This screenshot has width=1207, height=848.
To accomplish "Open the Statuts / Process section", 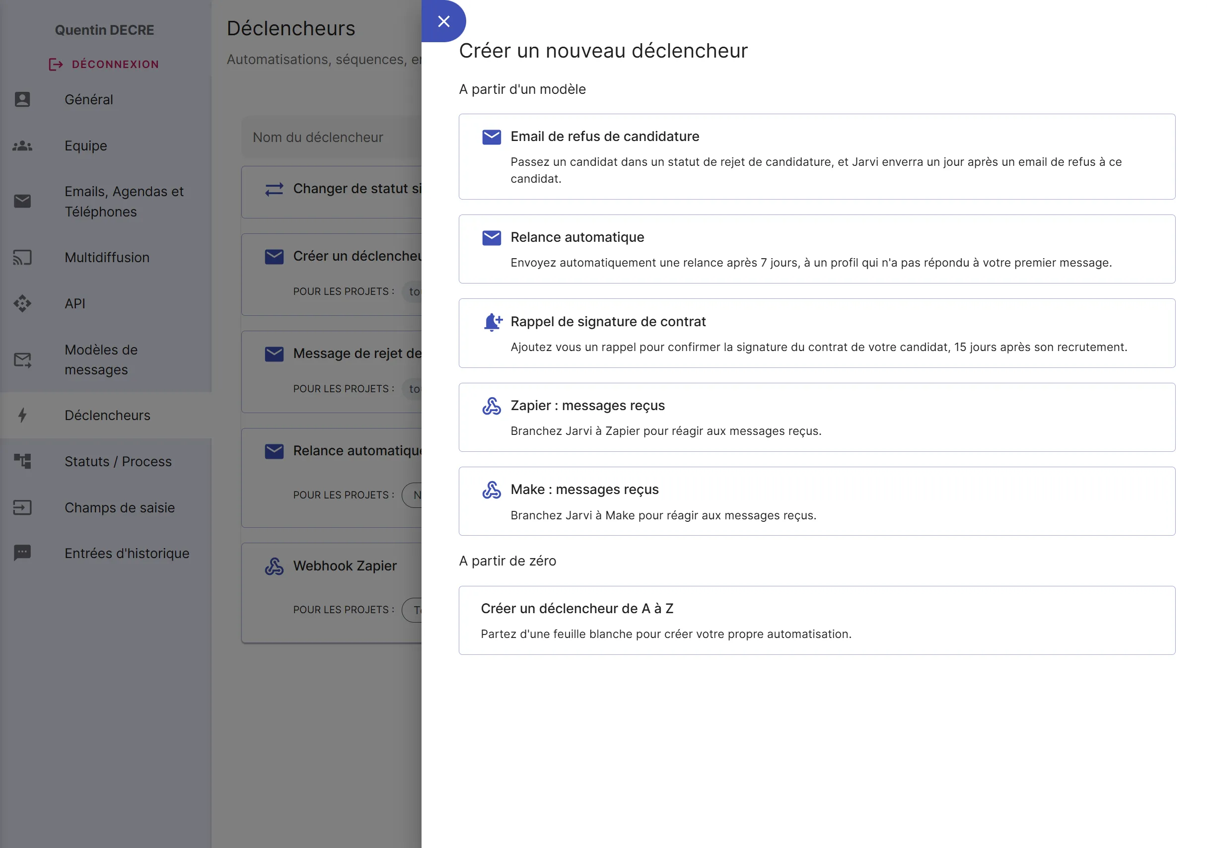I will click(118, 461).
